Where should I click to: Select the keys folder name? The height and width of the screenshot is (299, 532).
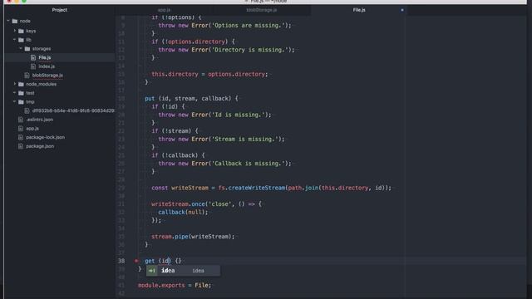click(31, 31)
